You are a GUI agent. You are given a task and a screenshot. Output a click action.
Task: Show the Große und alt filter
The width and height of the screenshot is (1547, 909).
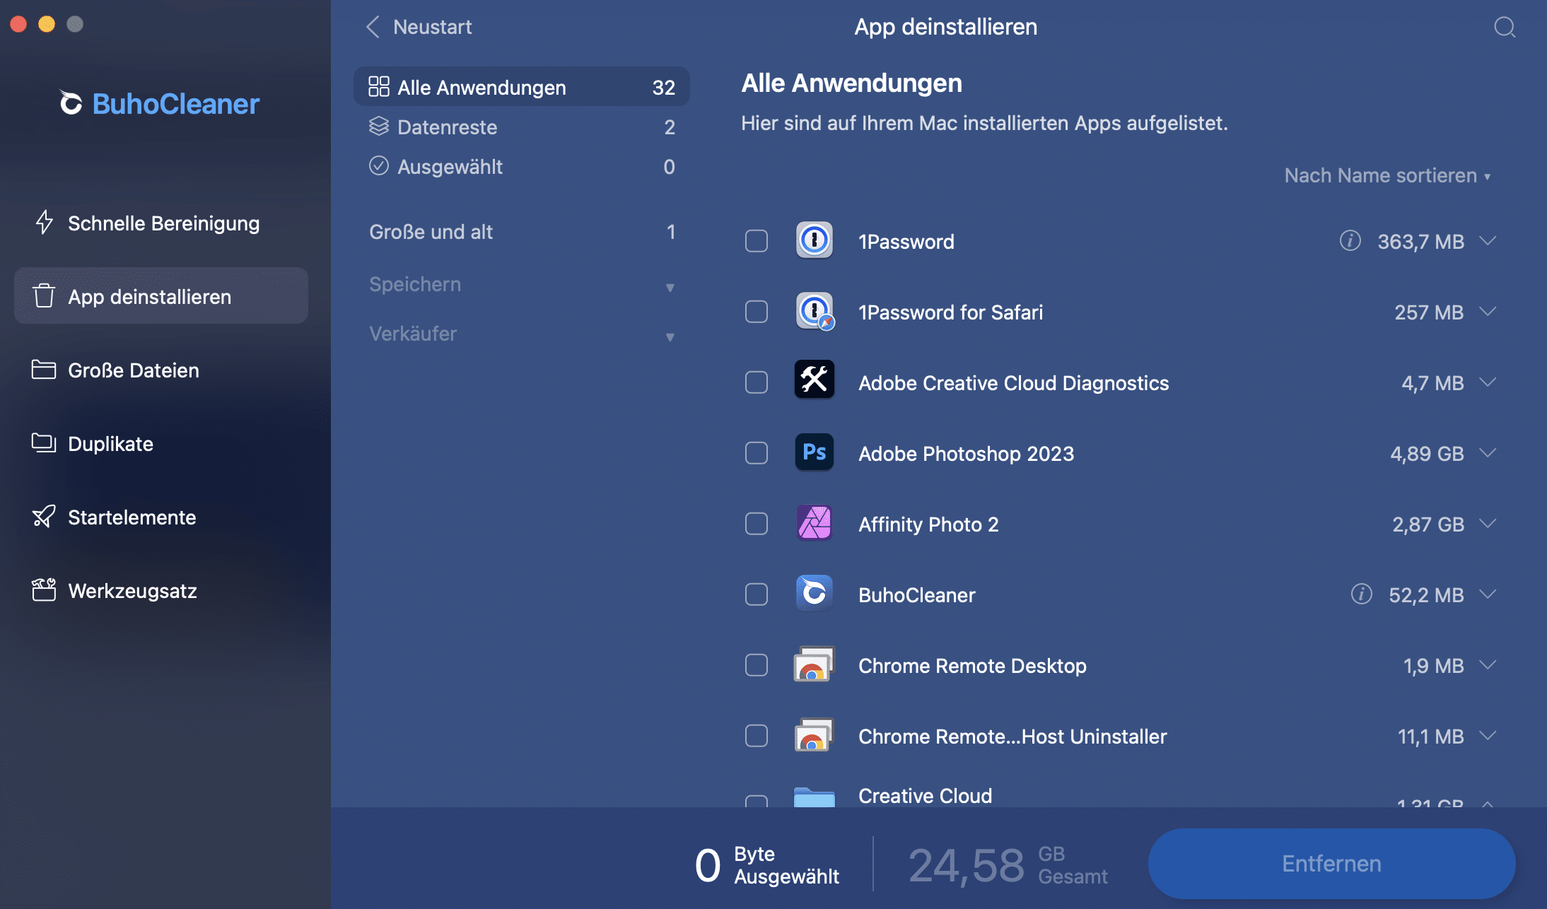tap(522, 232)
